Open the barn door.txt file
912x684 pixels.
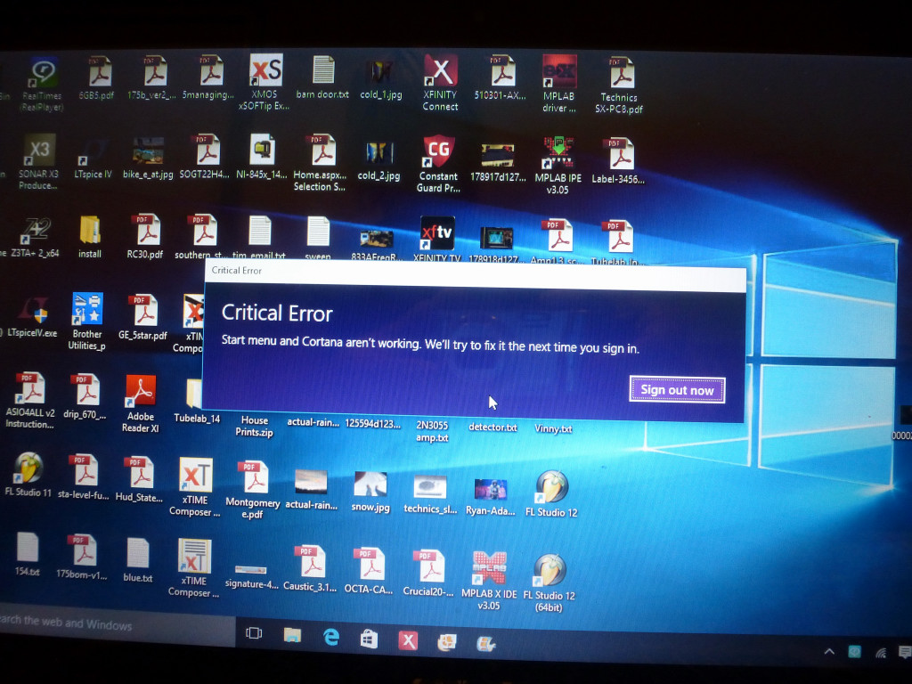pos(322,78)
